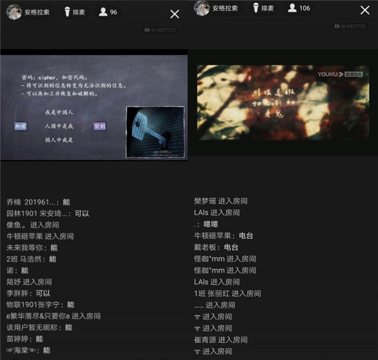Close the right live room with the X
378x360 pixels.
pyautogui.click(x=365, y=10)
